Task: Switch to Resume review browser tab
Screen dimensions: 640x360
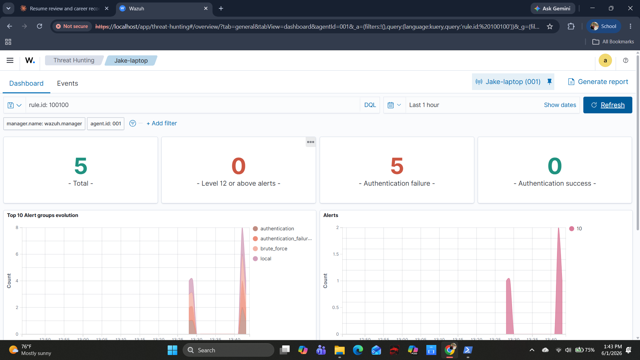Action: 63,9
